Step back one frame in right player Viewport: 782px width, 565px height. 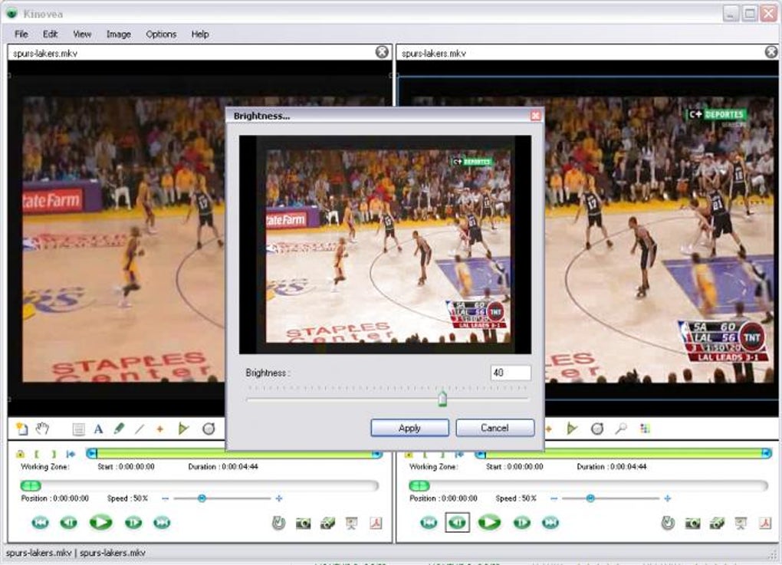(x=458, y=523)
